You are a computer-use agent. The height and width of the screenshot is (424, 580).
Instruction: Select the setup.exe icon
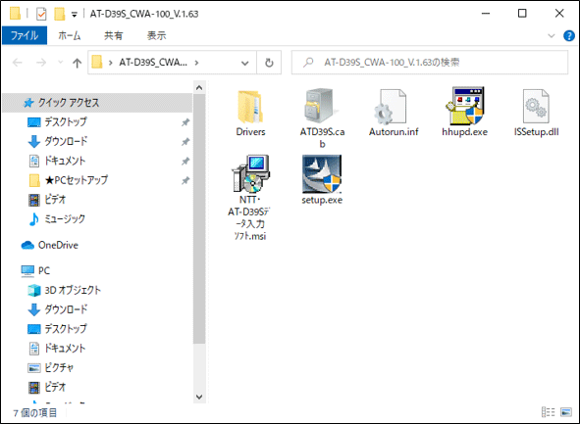pyautogui.click(x=322, y=173)
